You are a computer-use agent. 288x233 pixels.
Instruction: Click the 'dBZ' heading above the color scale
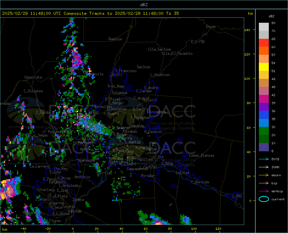[271, 16]
